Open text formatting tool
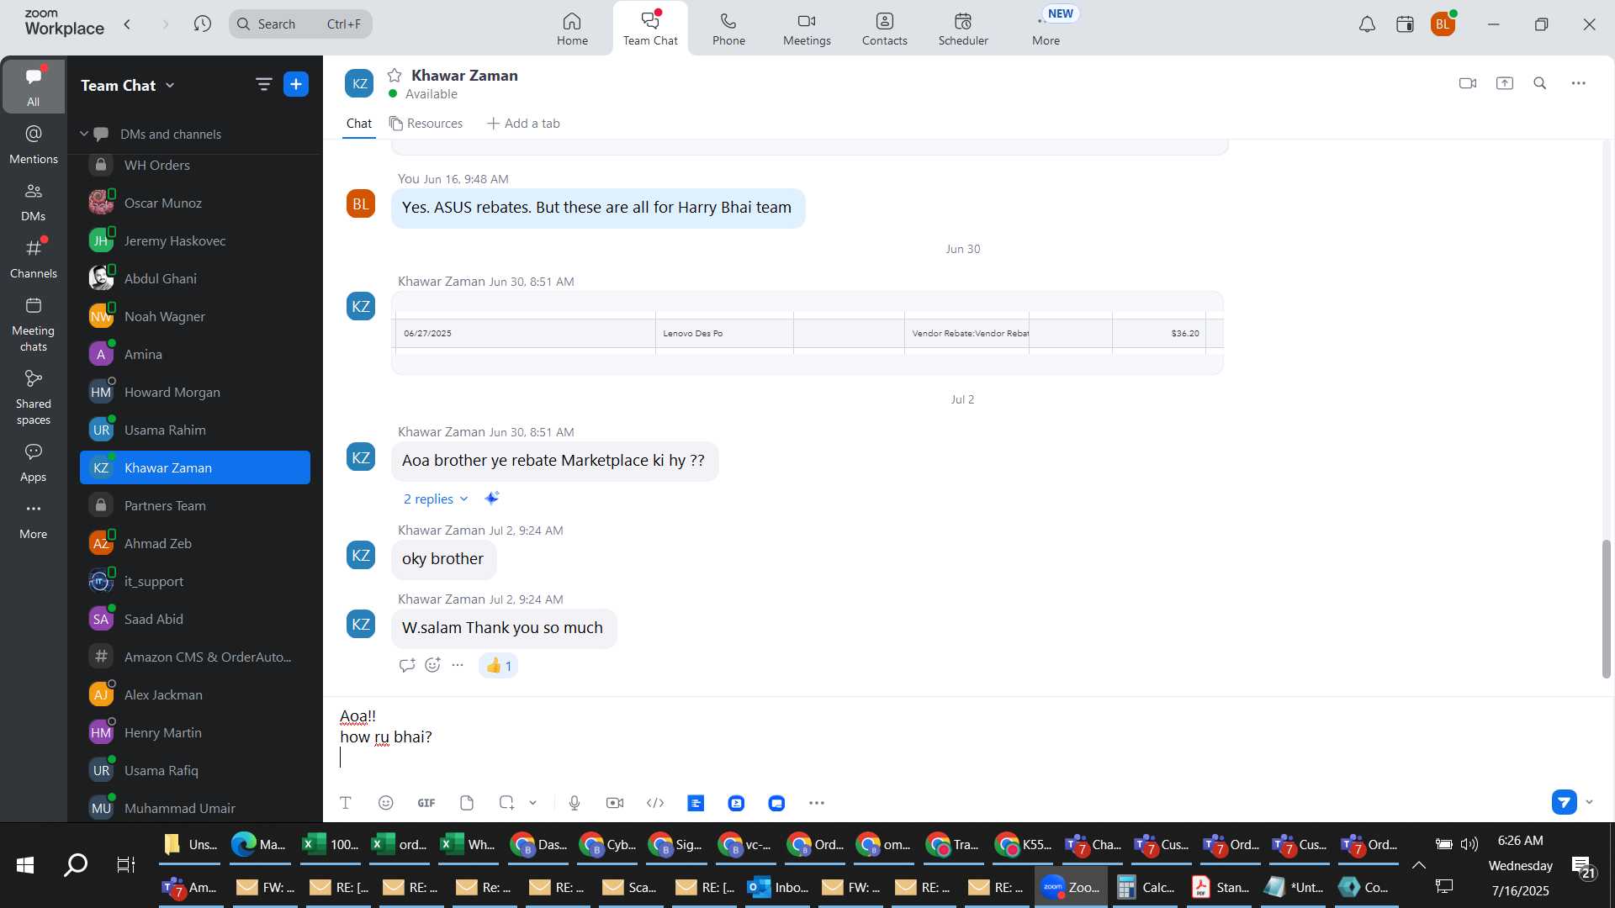 (x=345, y=803)
